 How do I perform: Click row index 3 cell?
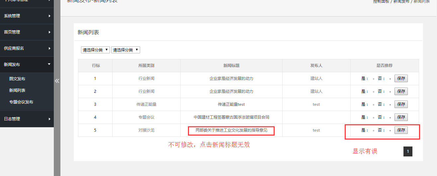coord(95,104)
